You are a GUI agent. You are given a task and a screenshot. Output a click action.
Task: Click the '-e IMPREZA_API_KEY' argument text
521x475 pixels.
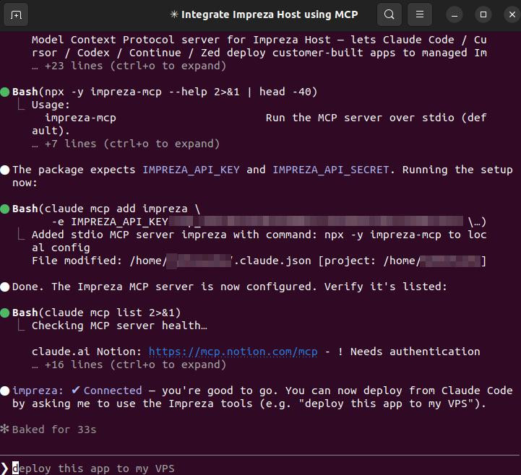click(110, 222)
